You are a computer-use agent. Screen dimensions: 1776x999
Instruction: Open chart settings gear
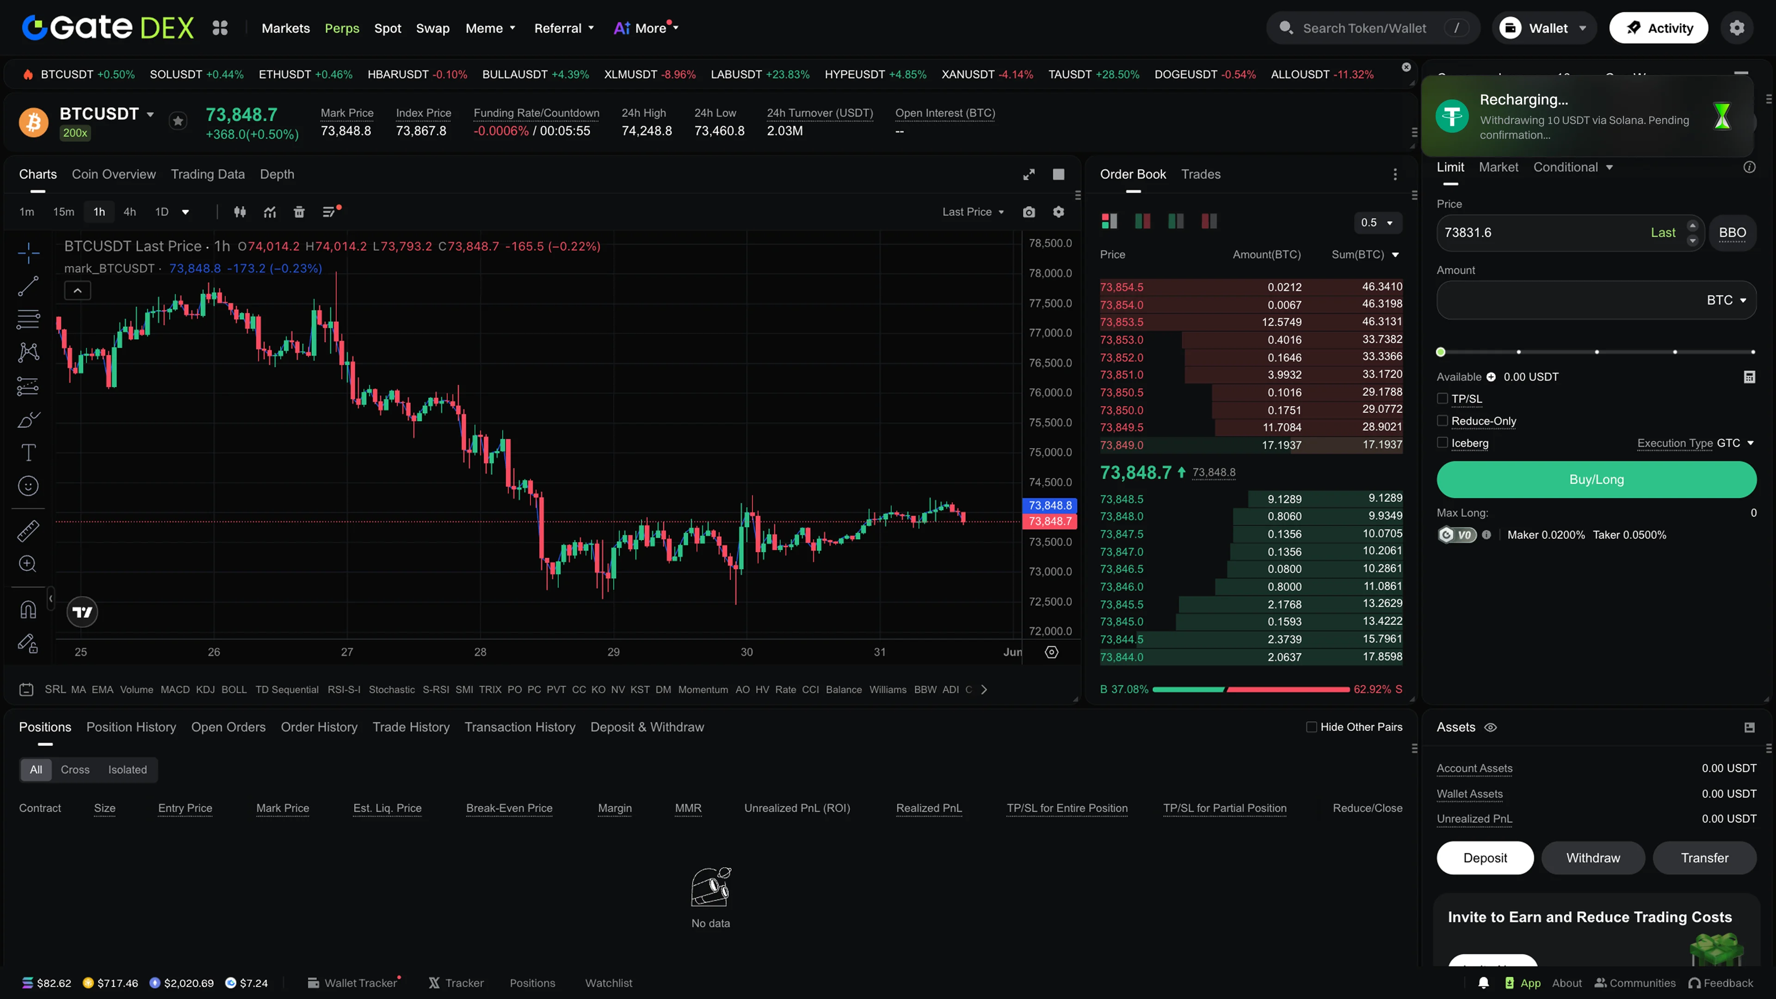point(1058,212)
